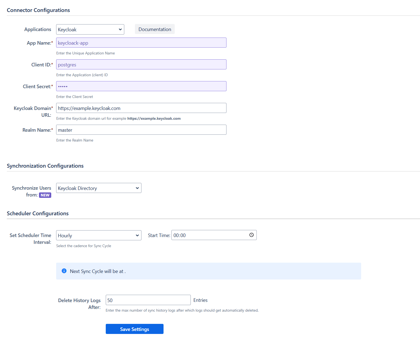Focus the Delete History Logs entries field
Image resolution: width=420 pixels, height=341 pixels.
(148, 300)
